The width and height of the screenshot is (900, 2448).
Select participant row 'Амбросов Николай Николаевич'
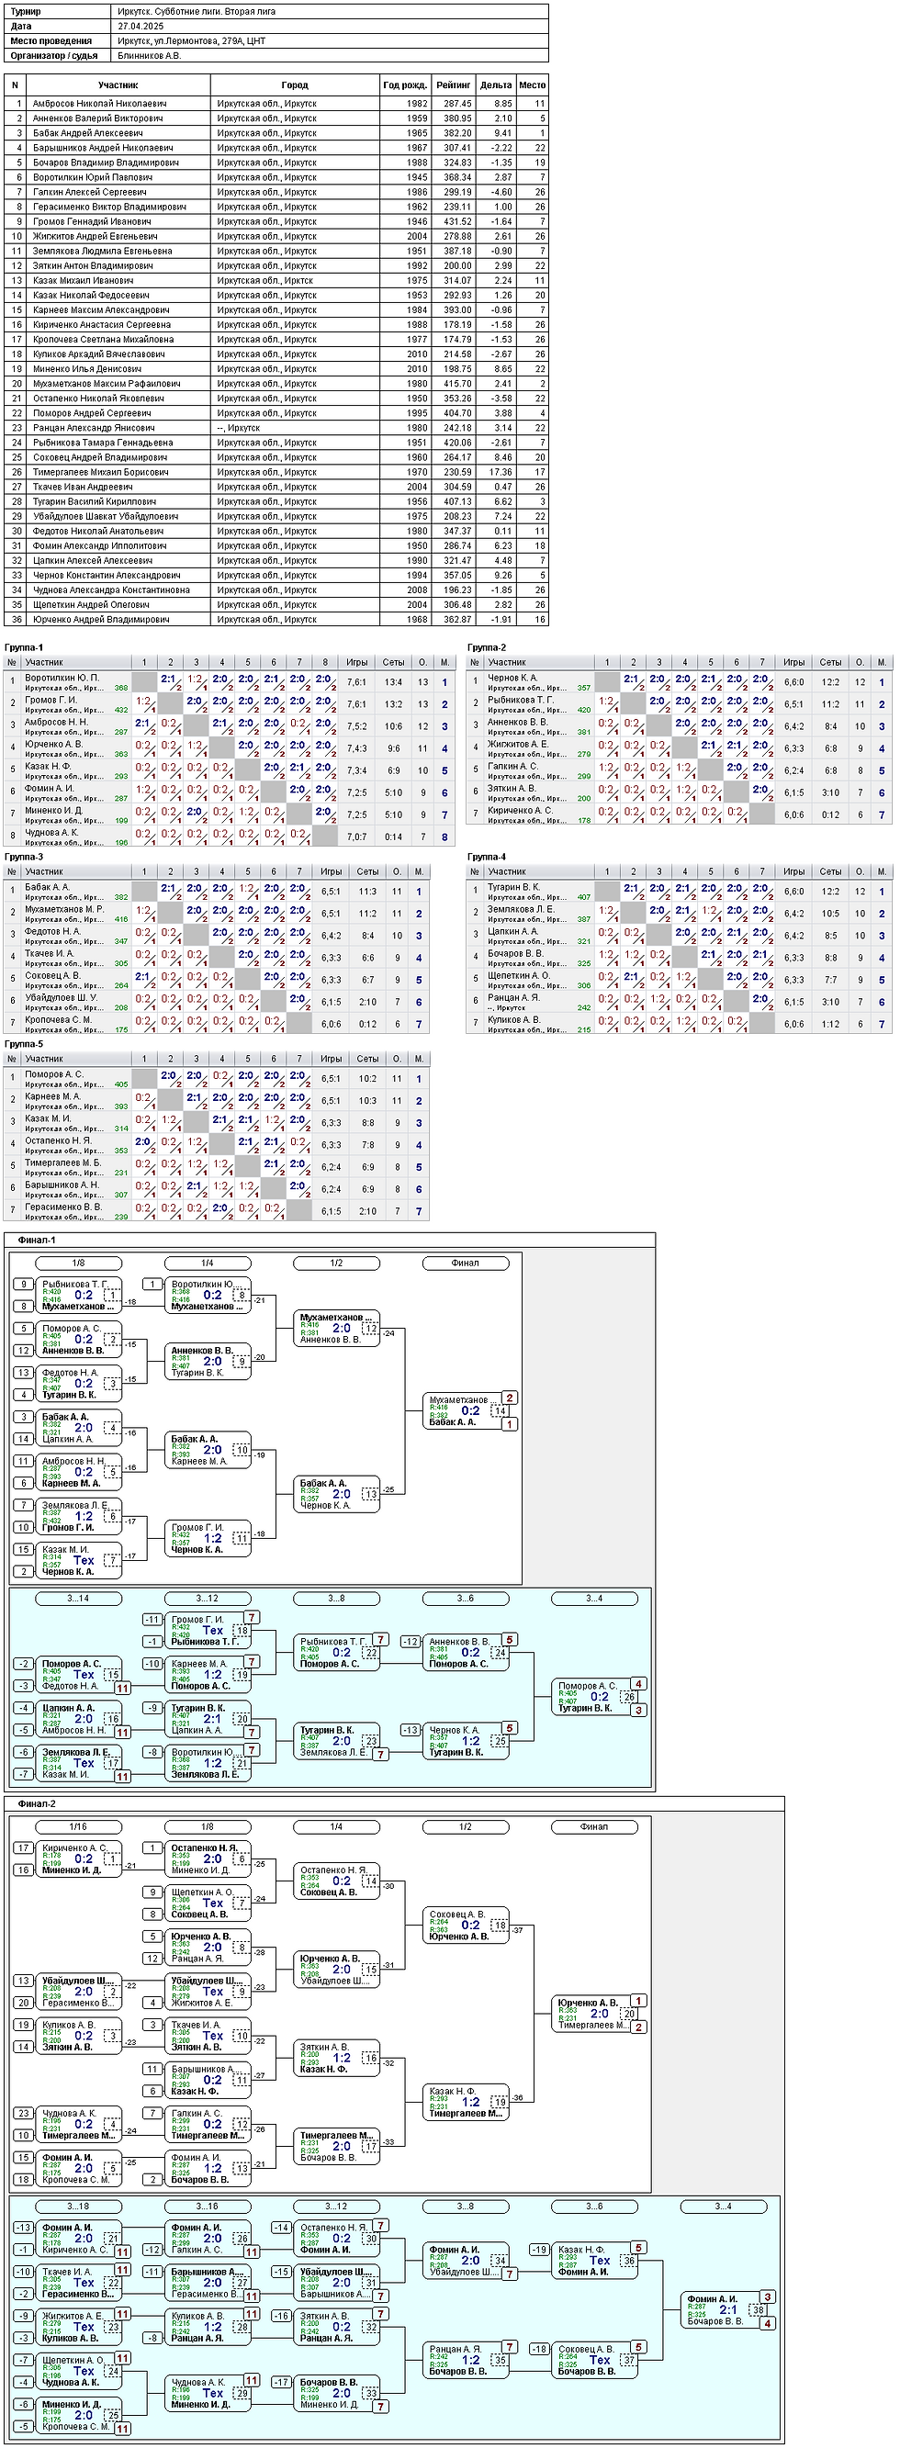276,104
